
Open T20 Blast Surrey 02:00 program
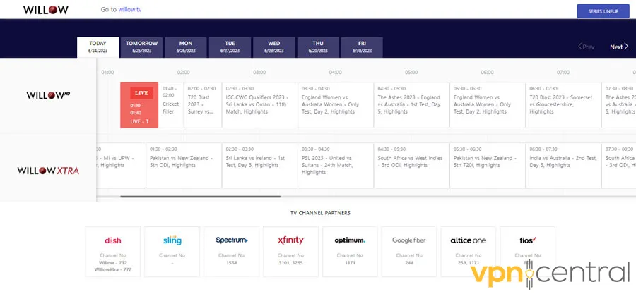[x=203, y=105]
